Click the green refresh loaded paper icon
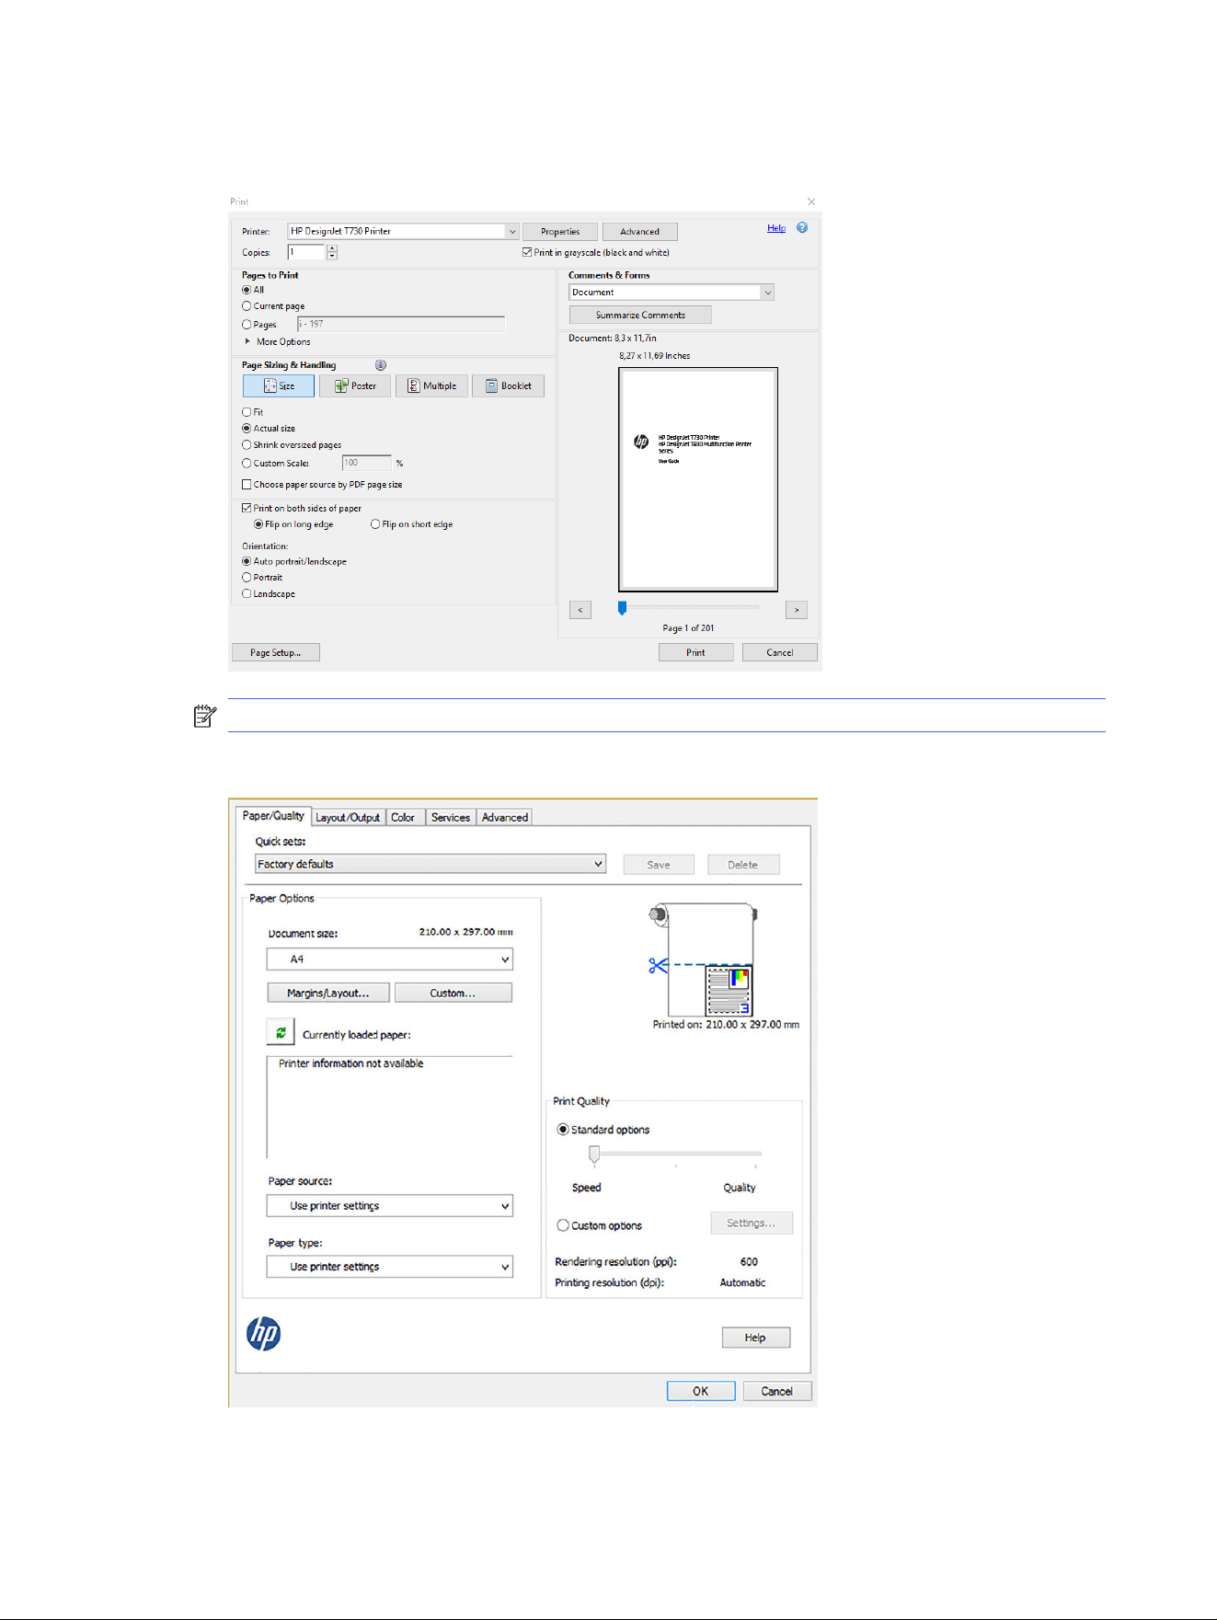The width and height of the screenshot is (1217, 1620). (x=281, y=1032)
